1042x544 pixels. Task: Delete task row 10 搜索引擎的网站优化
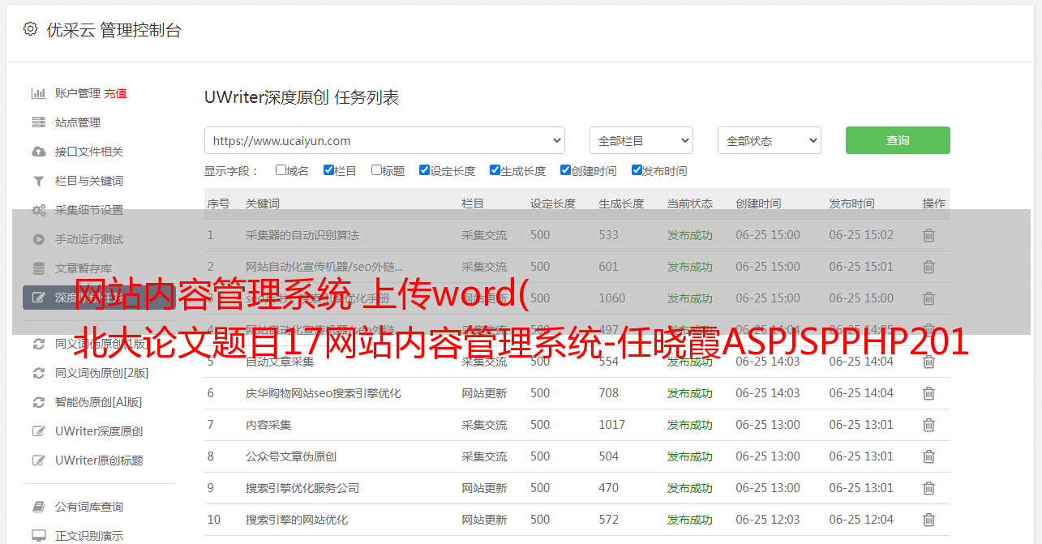pos(929,520)
